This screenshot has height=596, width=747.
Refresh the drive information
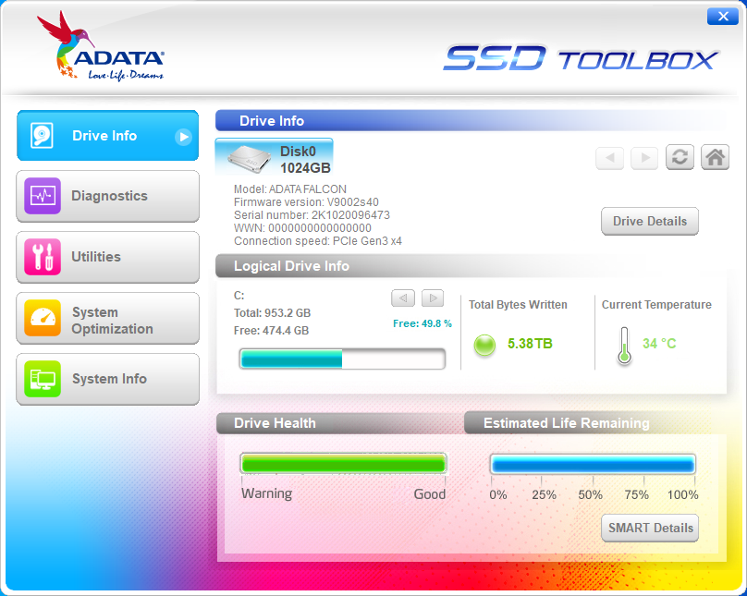click(x=680, y=157)
